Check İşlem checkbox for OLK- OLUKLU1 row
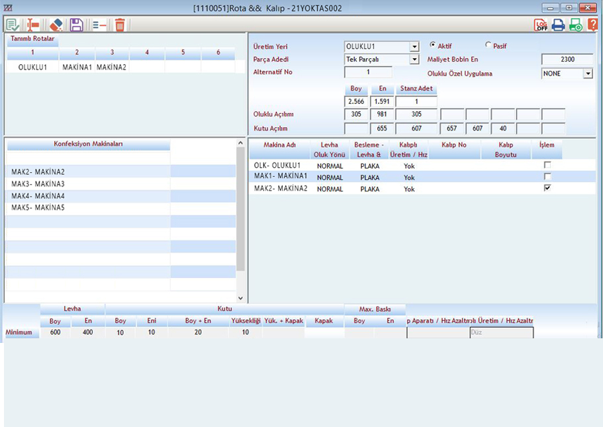The height and width of the screenshot is (427, 603). click(x=547, y=165)
